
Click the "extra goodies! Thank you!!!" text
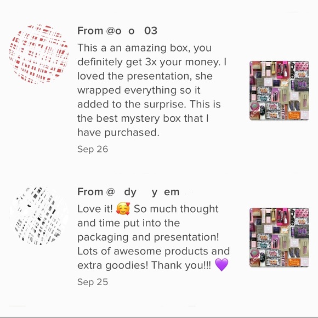pyautogui.click(x=144, y=265)
